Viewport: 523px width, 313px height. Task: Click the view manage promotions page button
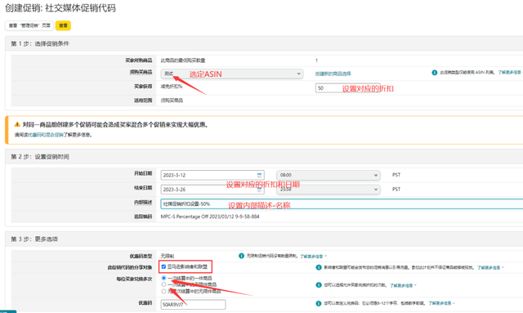click(29, 25)
